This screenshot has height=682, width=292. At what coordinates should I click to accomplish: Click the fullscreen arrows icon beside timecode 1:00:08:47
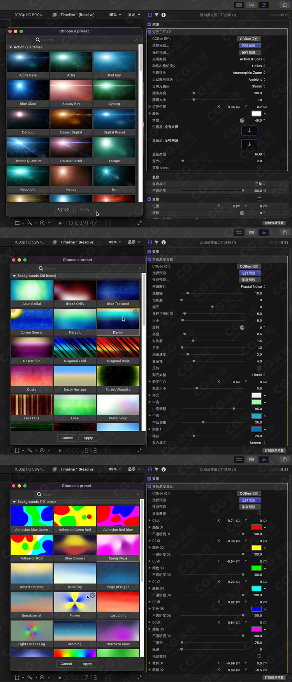tap(139, 223)
